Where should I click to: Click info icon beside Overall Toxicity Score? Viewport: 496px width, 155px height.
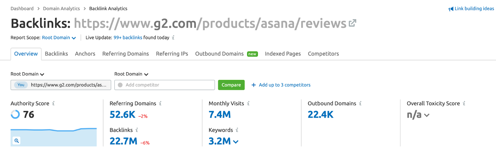click(x=464, y=104)
